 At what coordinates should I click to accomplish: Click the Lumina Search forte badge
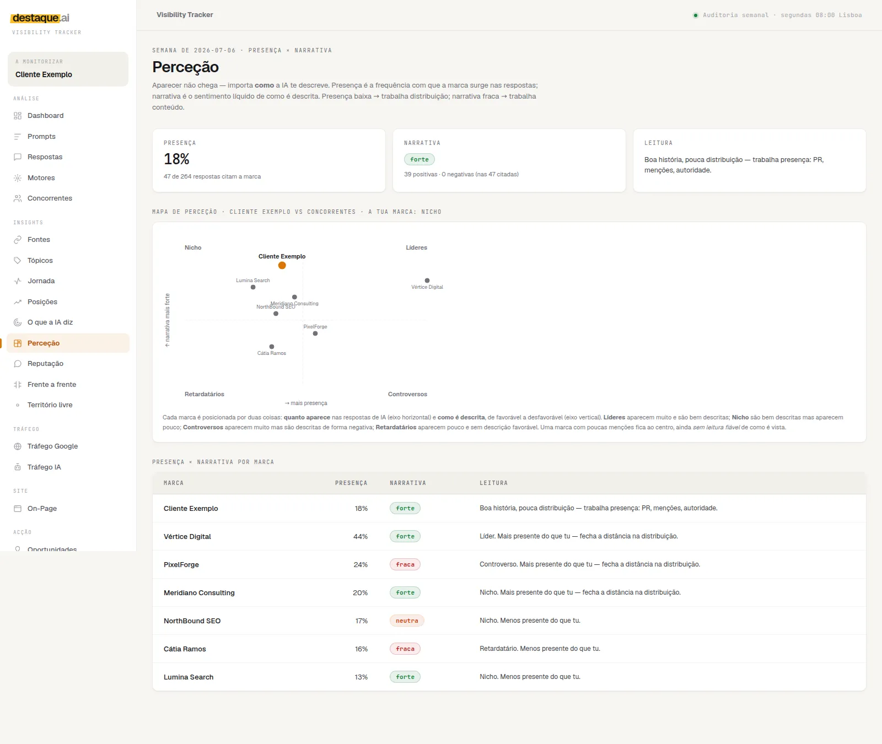(x=405, y=677)
